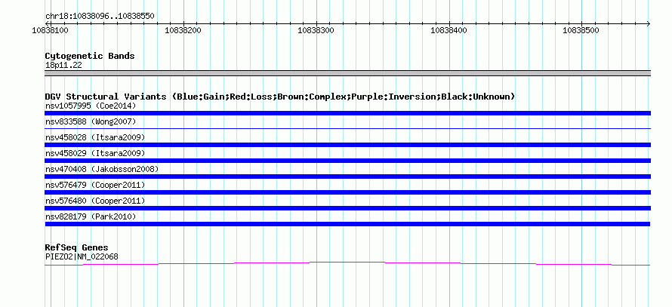
Task: Open nsv576479 (Cooper2011) variant label
Action: pos(95,185)
